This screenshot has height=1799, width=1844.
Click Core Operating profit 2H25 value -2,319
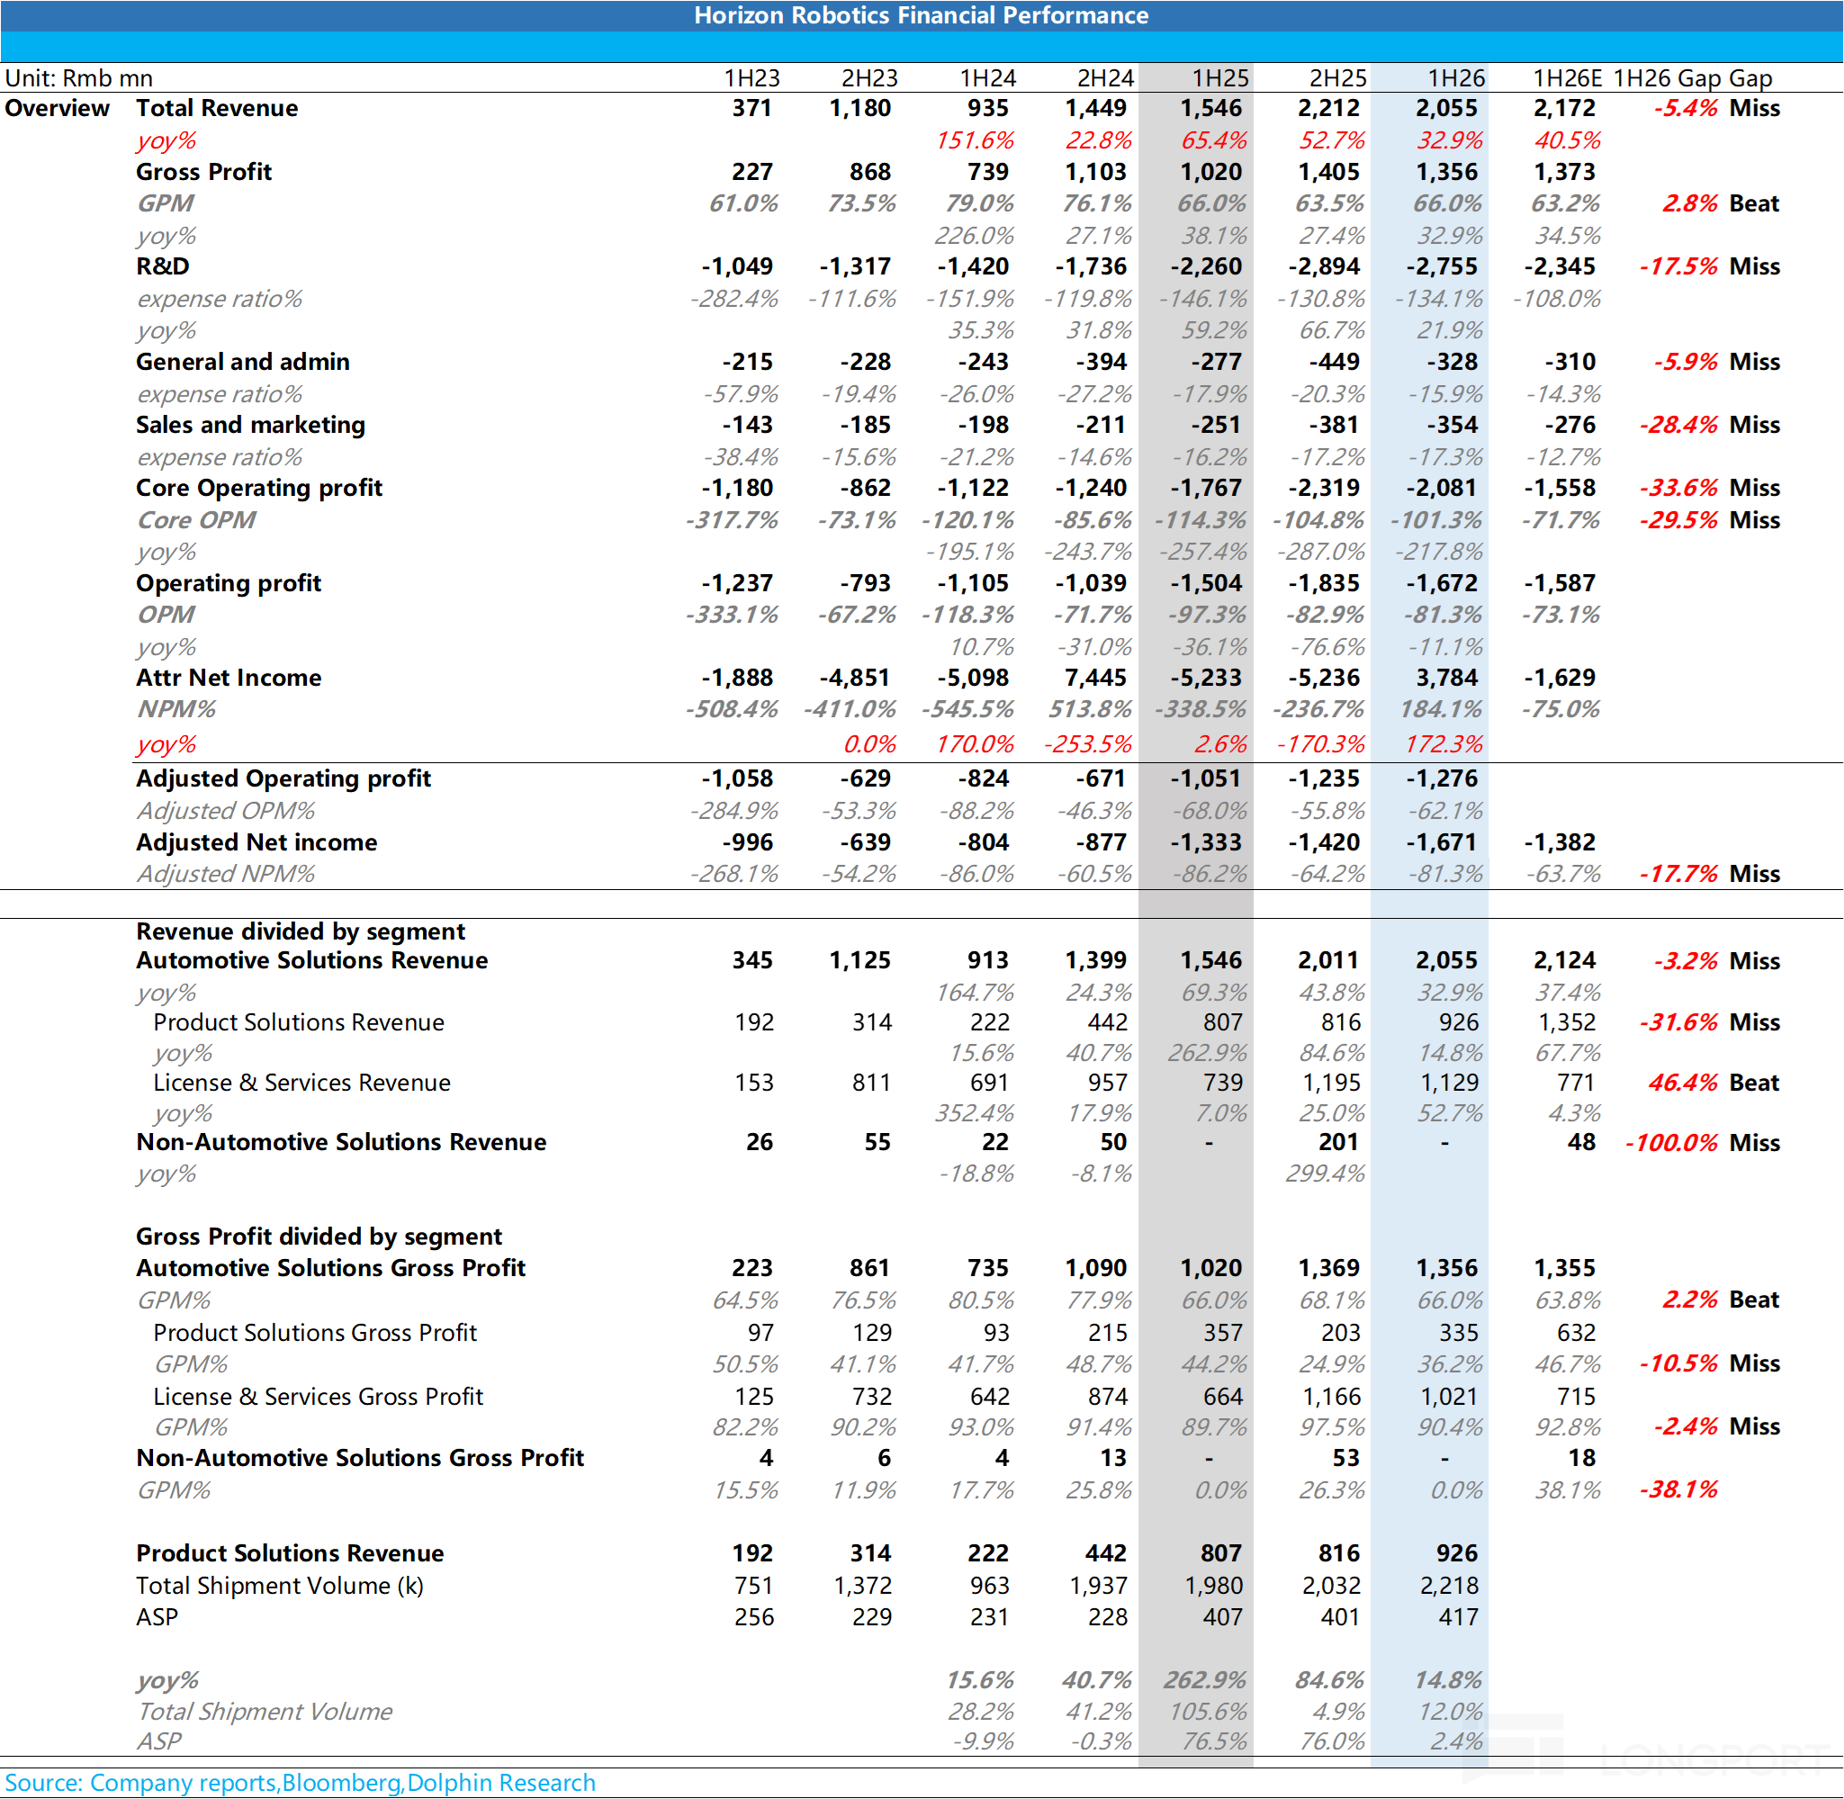tap(1325, 488)
